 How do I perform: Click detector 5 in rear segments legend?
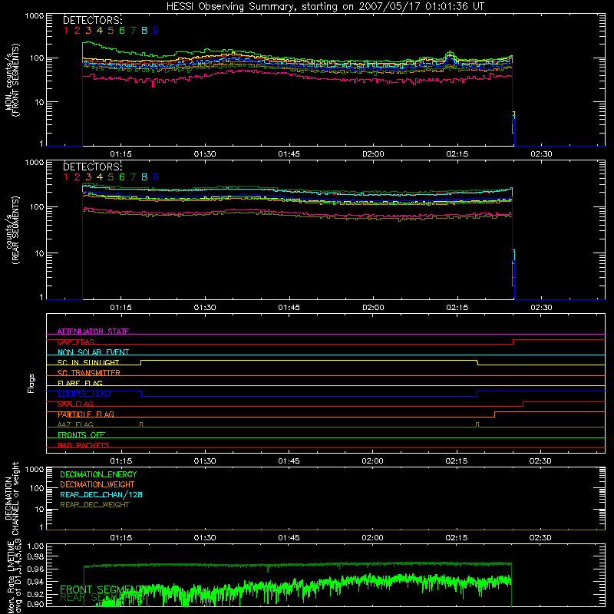[111, 177]
